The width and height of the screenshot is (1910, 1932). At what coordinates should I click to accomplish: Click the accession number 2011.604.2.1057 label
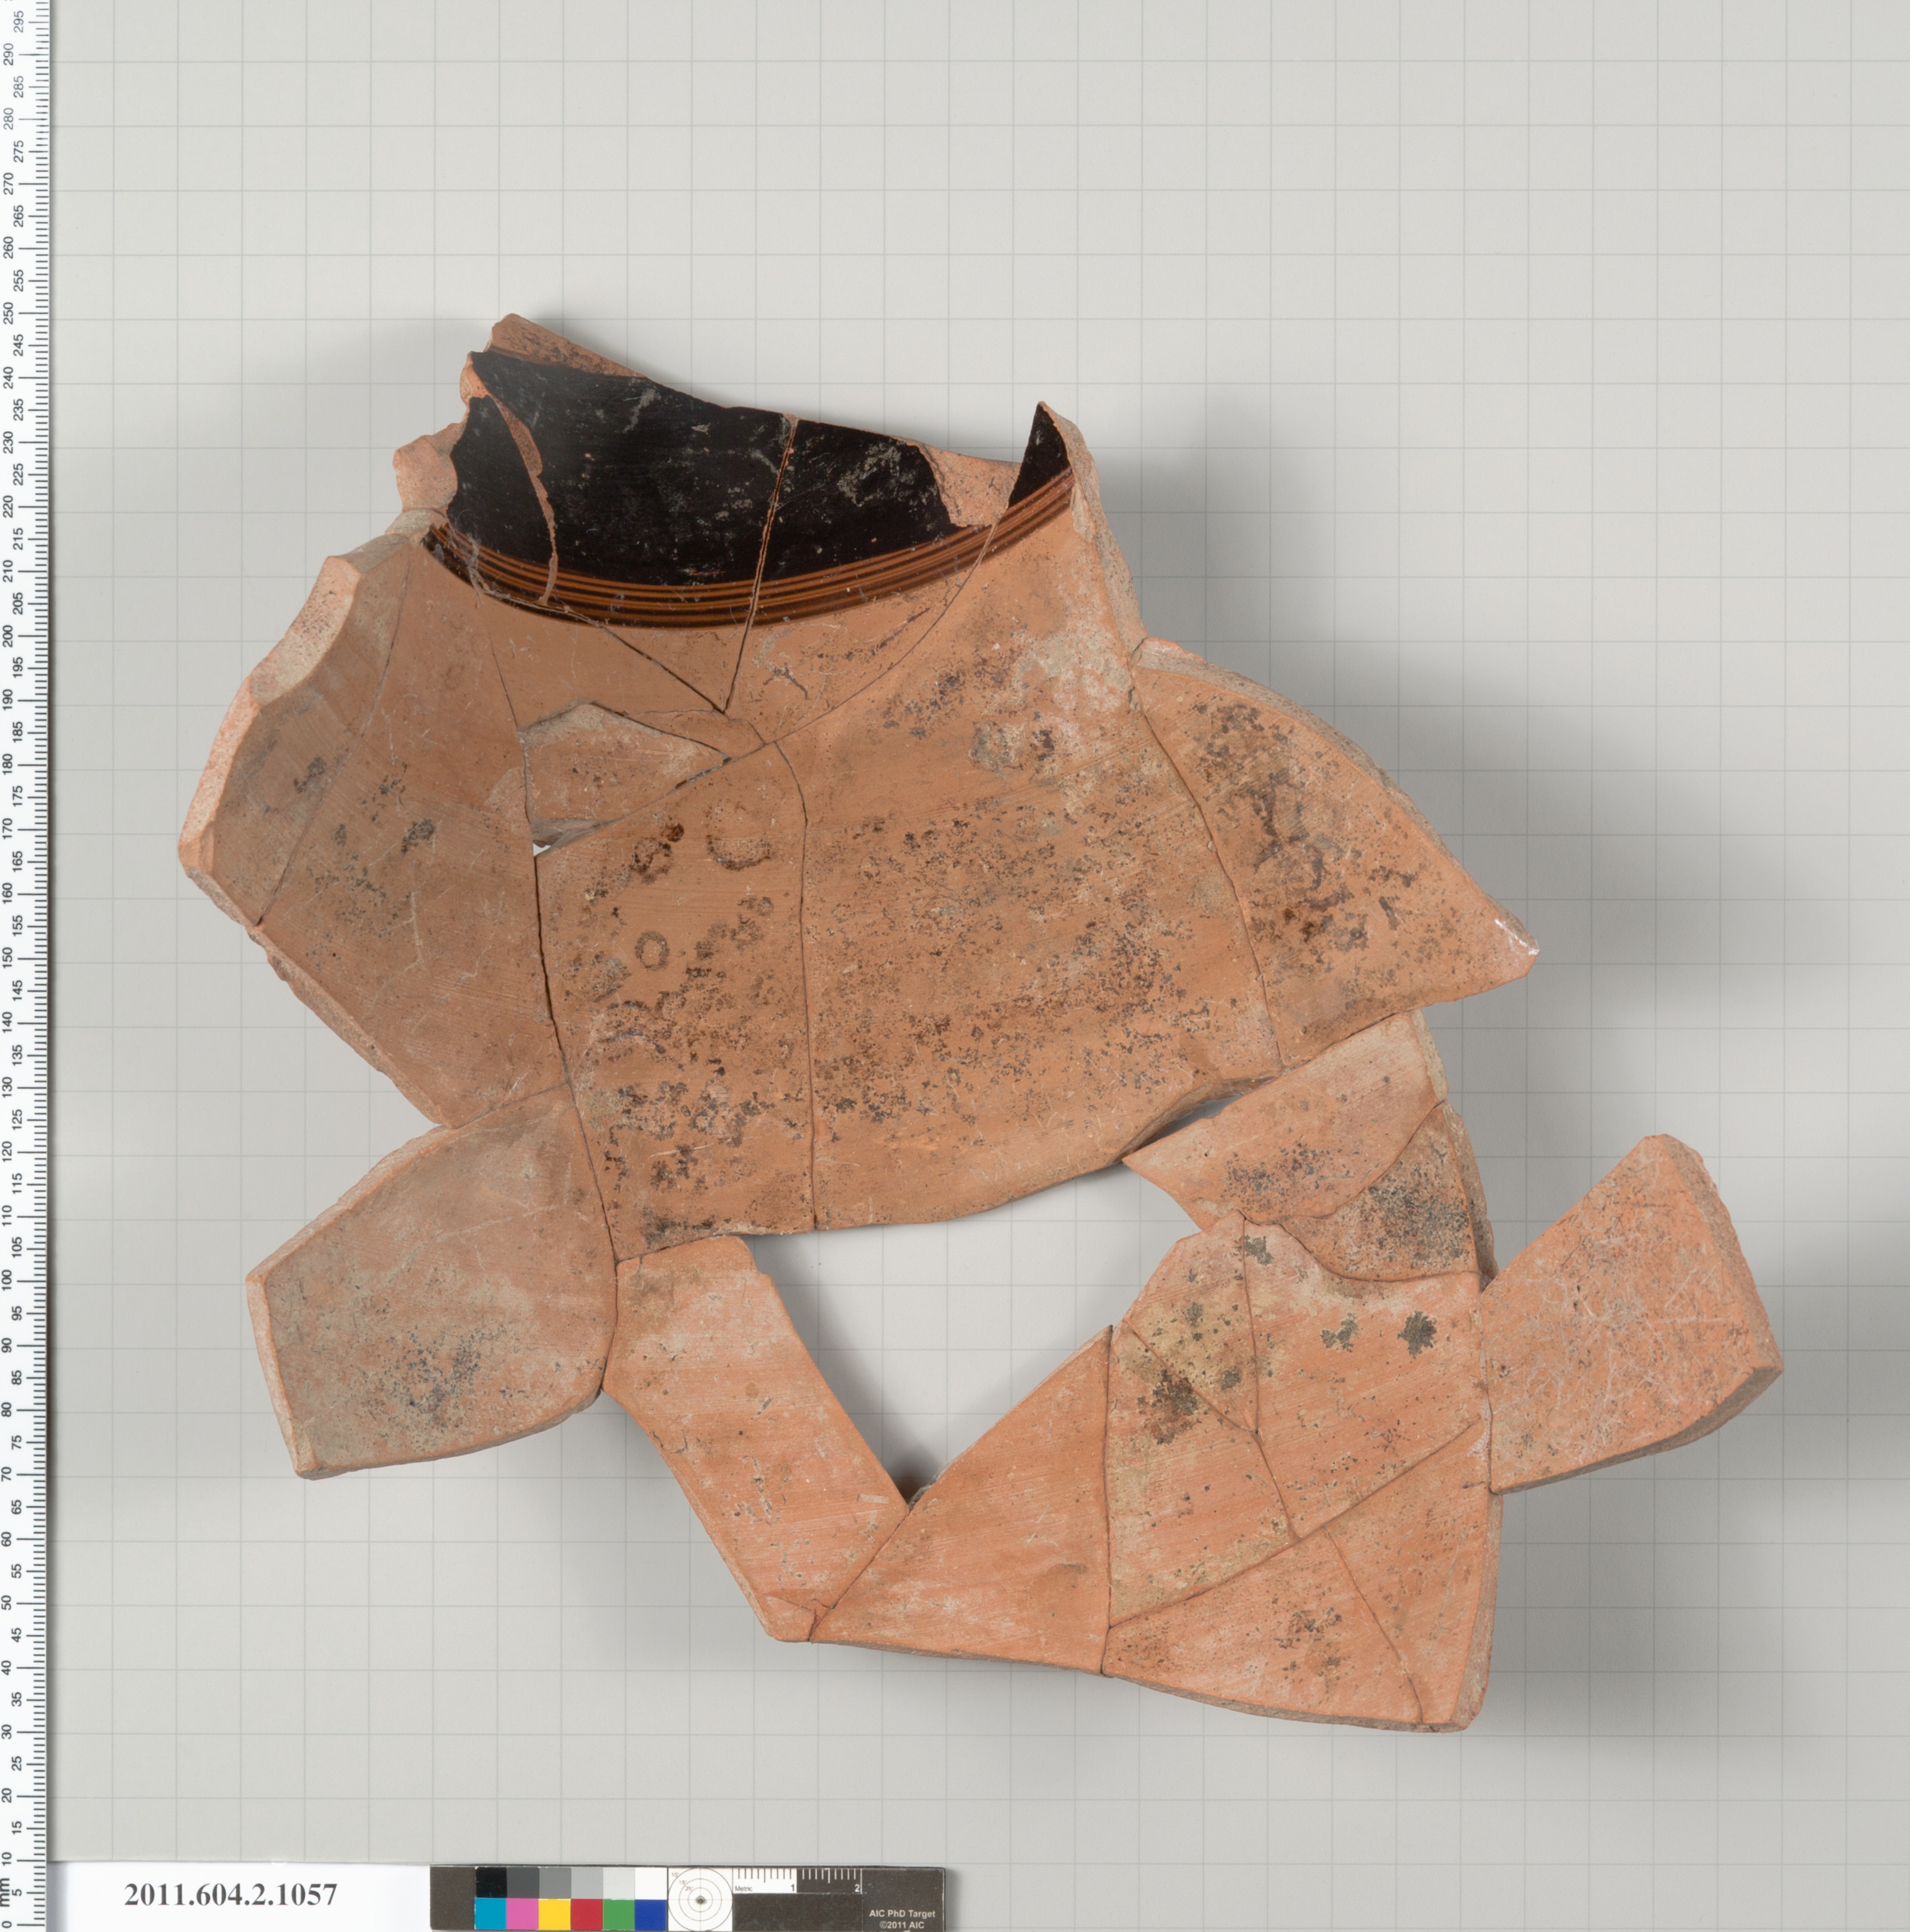230,1895
